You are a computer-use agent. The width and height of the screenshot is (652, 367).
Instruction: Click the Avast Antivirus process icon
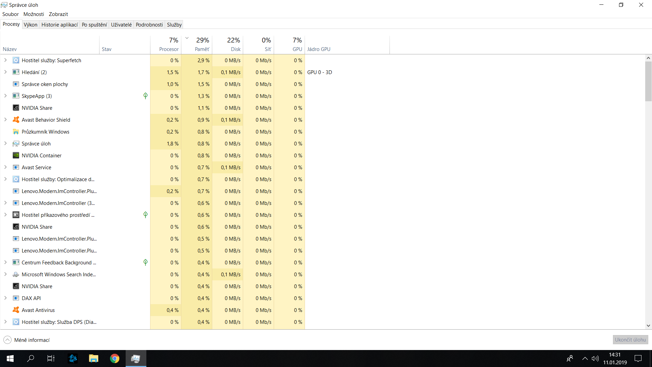(x=16, y=310)
